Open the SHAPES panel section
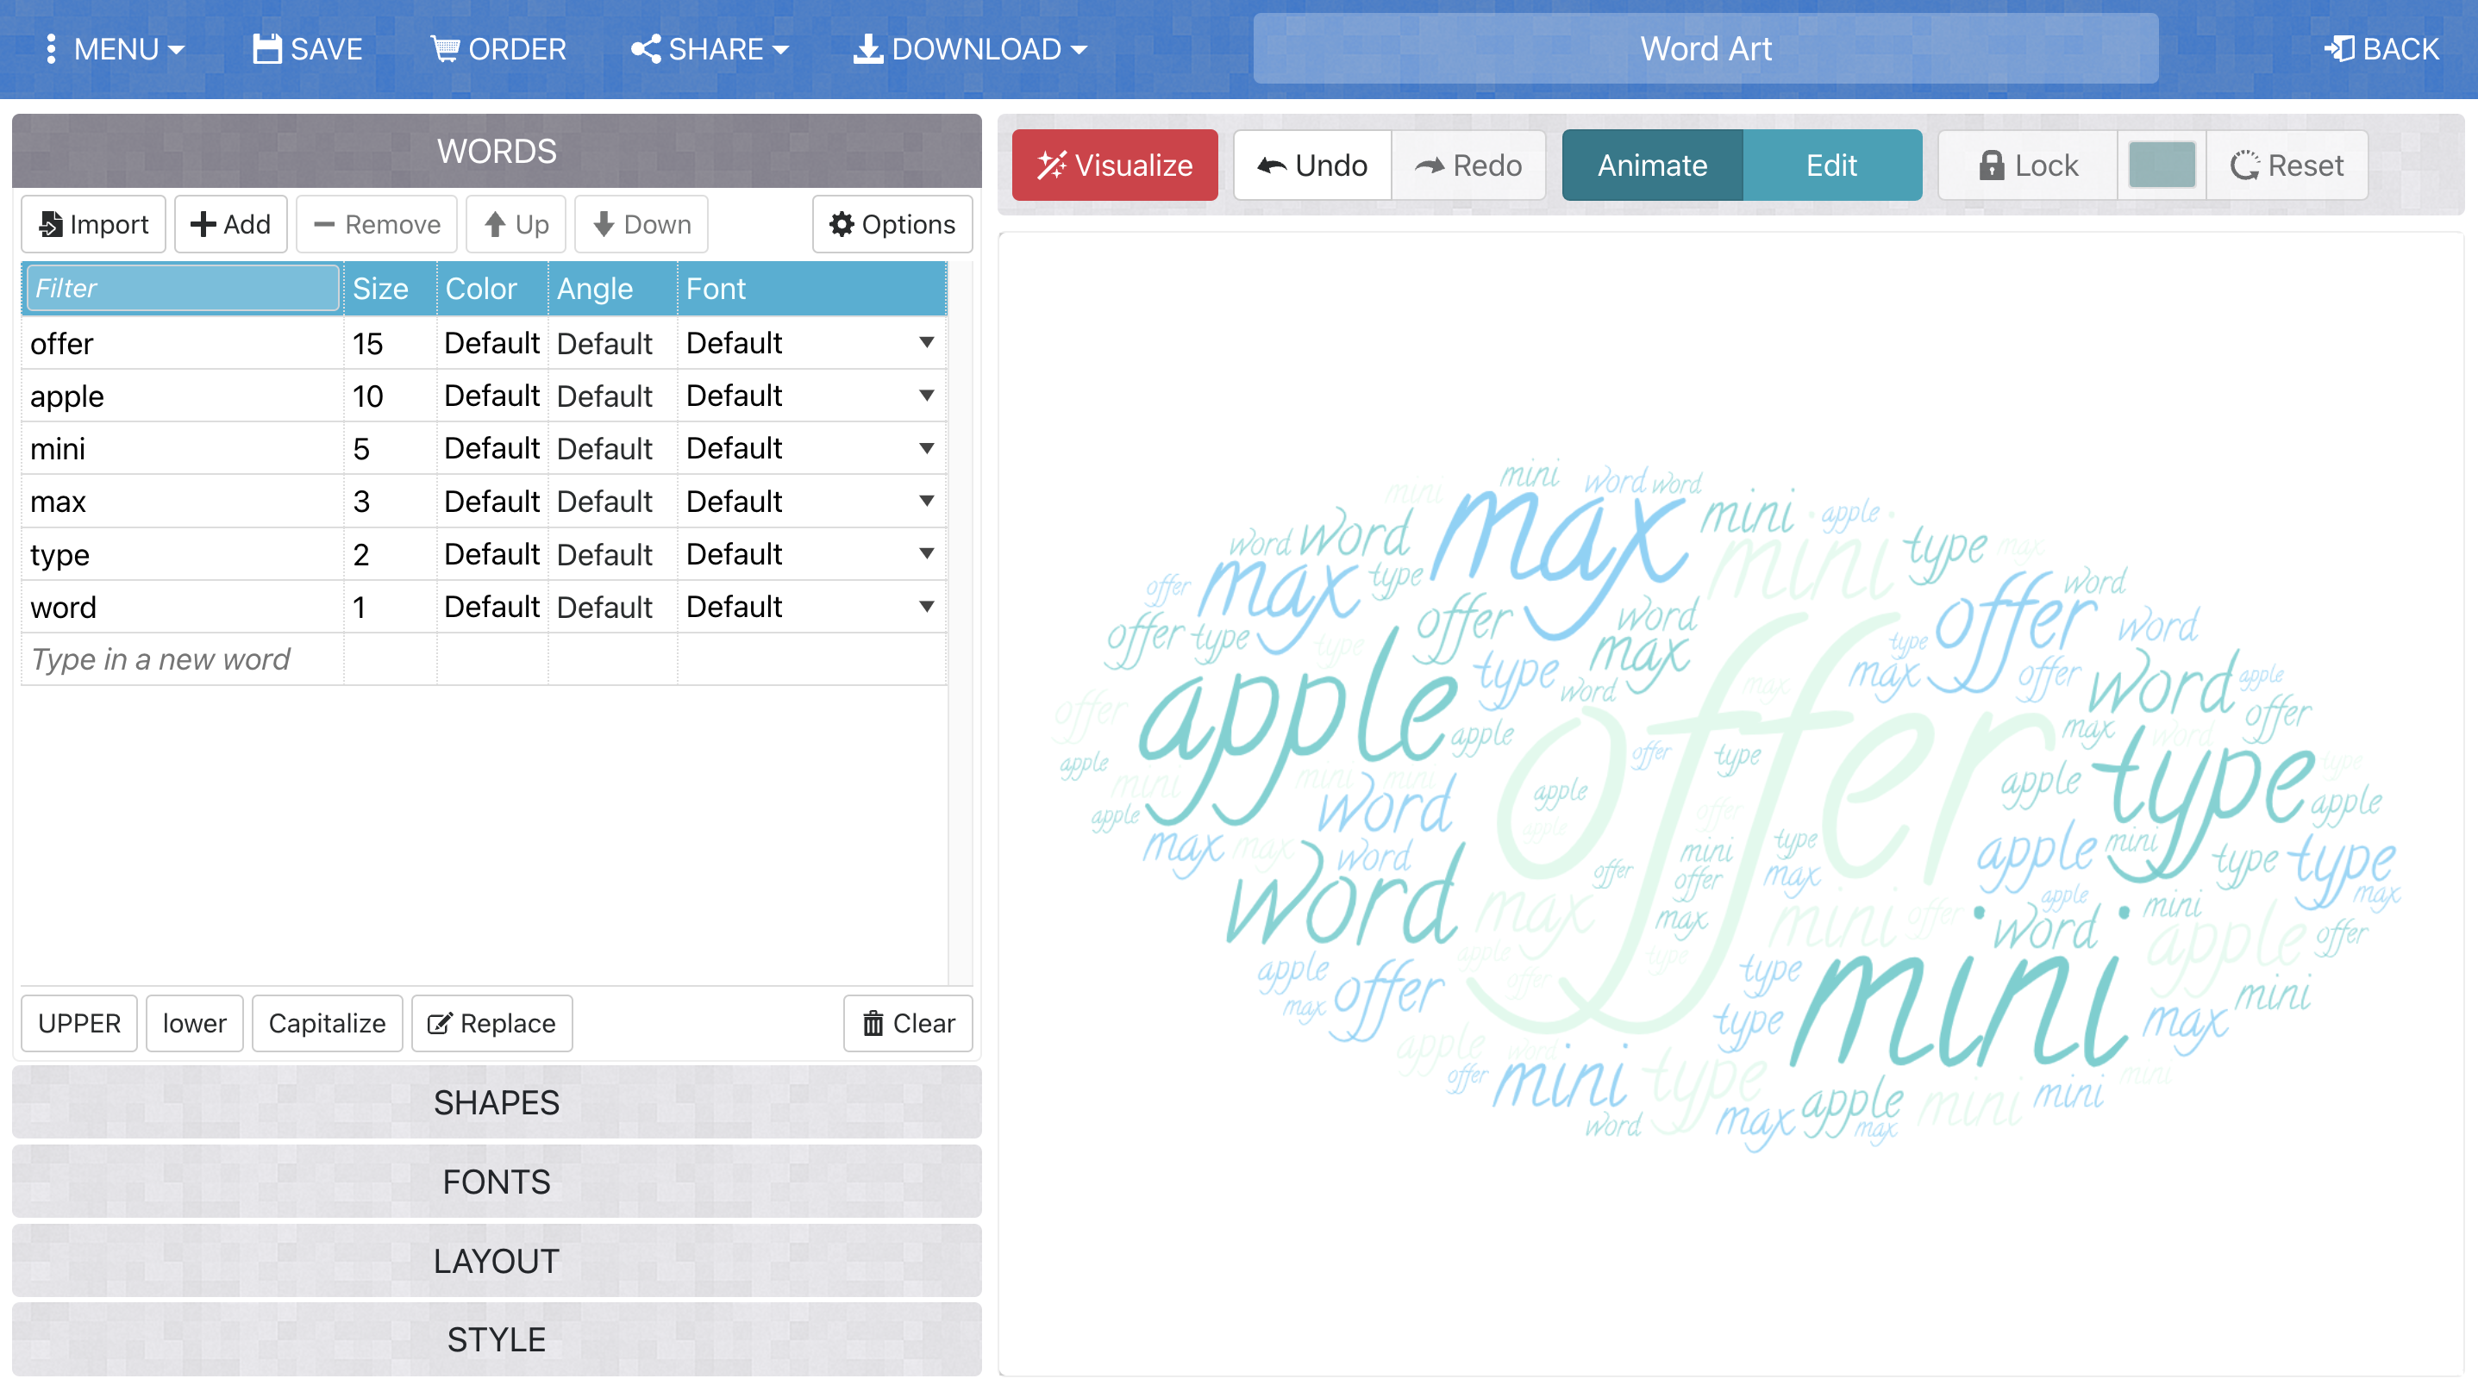Viewport: 2478px width, 1391px height. coord(497,1101)
